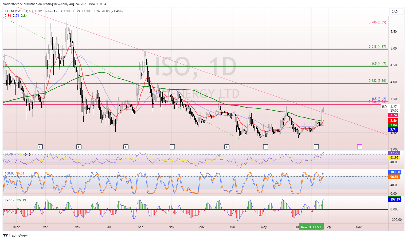
Task: Select the 0.618 (4.97) Fibonacci label
Action: coord(377,47)
